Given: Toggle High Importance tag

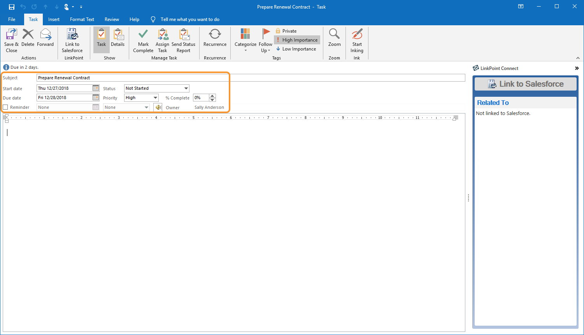Looking at the screenshot, I should pos(296,40).
